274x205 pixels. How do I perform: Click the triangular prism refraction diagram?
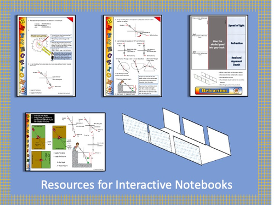point(150,67)
